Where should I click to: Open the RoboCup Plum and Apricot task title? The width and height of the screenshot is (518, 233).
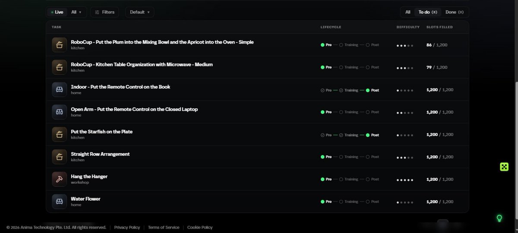click(x=162, y=42)
